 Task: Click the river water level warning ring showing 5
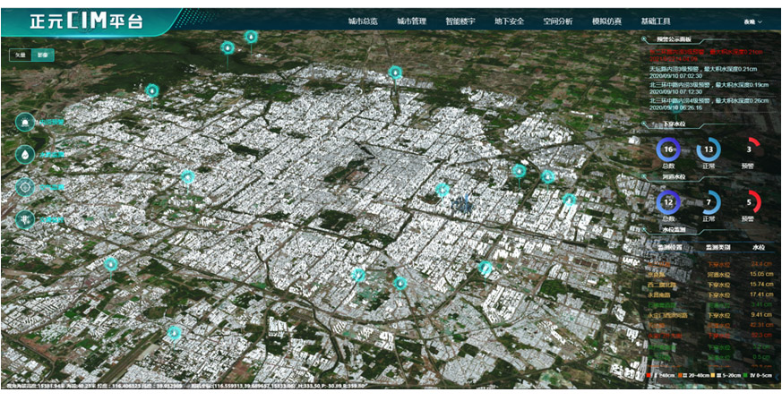[749, 202]
